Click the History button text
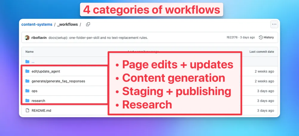Viewport: 299px width, 136px height. (x=269, y=37)
